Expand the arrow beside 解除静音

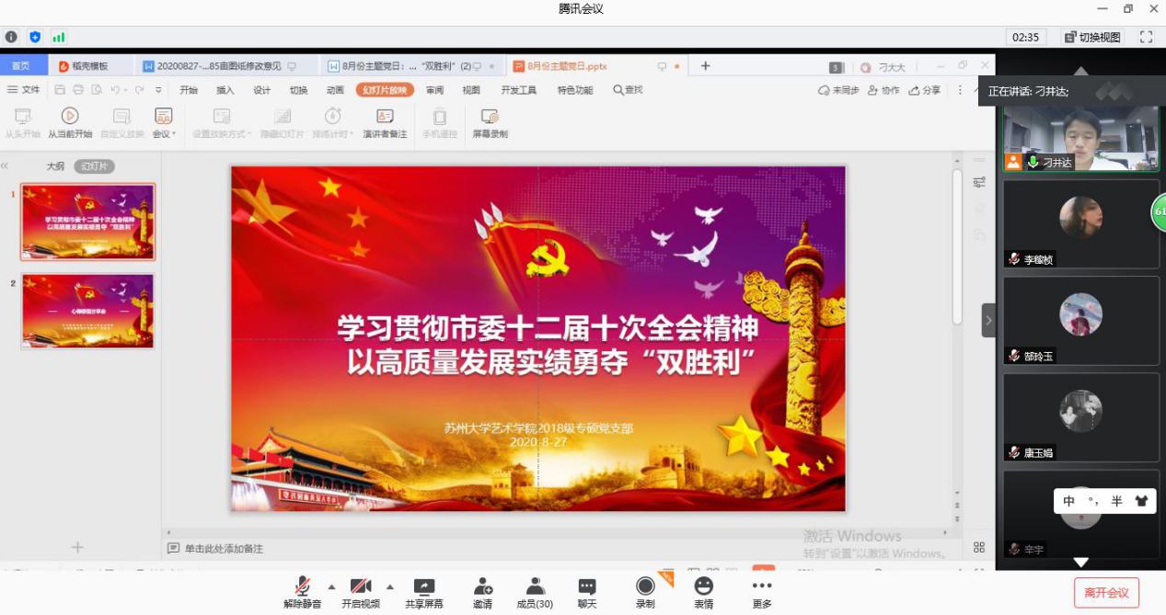pos(331,587)
